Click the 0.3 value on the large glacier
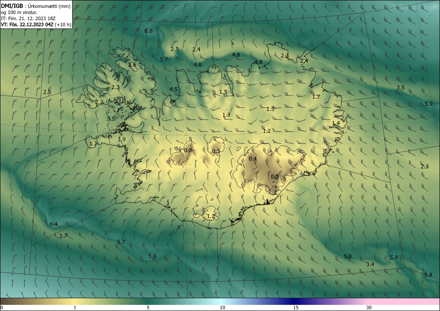Screen dimensions: 440x311 tap(275, 176)
